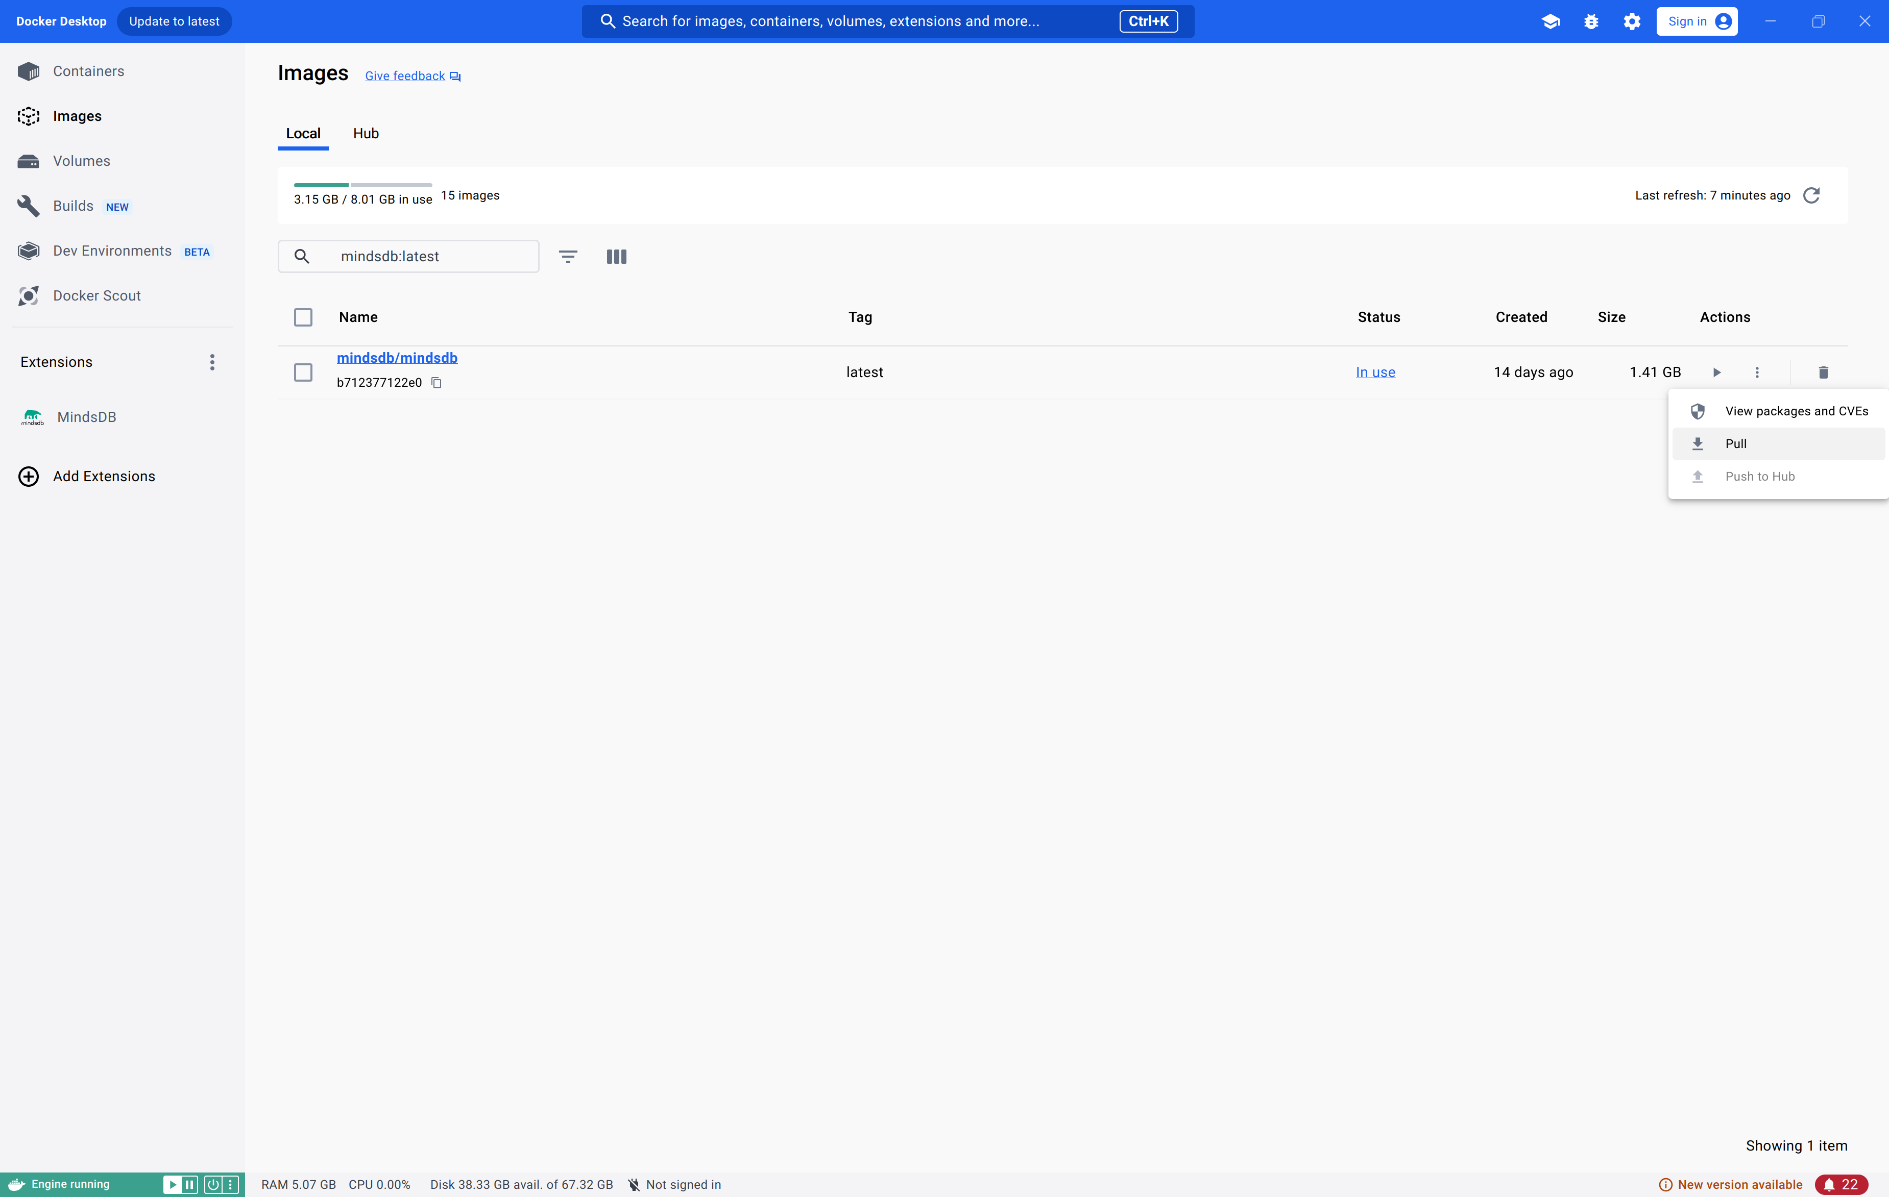
Task: Choose Push to Hub menu entry
Action: pos(1778,477)
